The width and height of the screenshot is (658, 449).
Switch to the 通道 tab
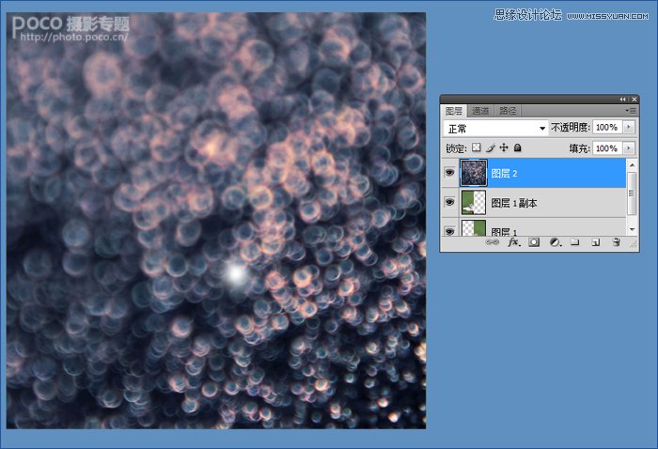tap(480, 111)
